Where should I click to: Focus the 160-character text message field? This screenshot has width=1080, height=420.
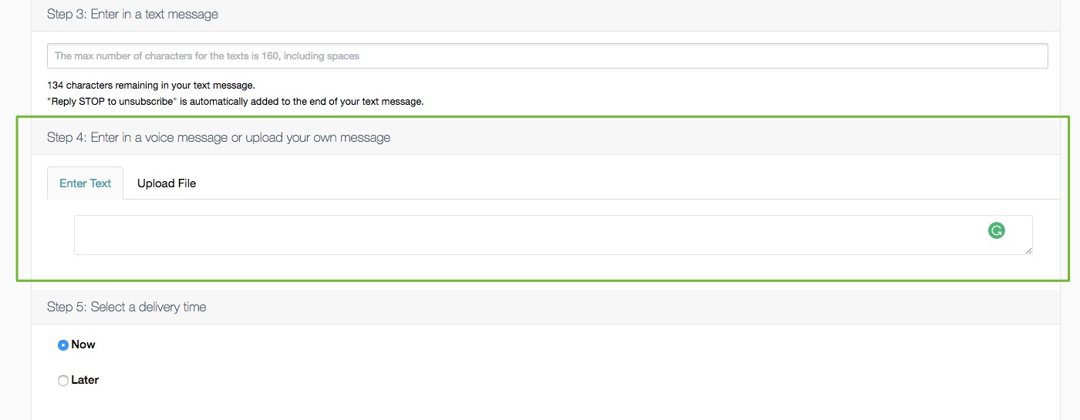click(547, 55)
